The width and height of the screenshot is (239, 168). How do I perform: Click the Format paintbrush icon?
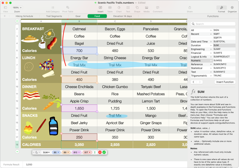[222, 8]
